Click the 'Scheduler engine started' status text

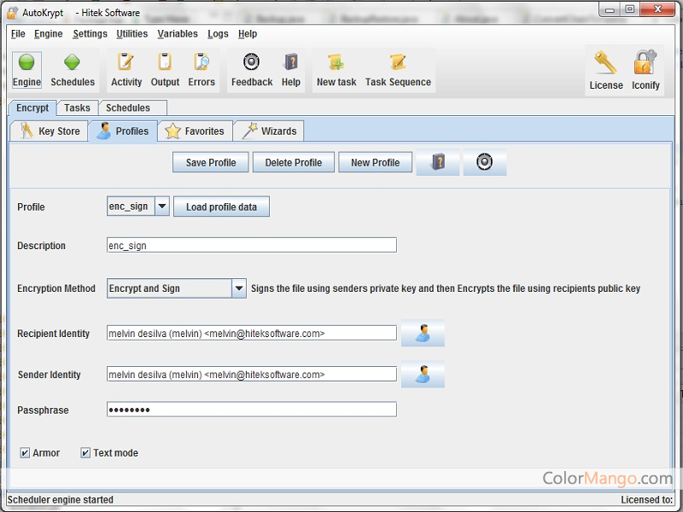[61, 499]
